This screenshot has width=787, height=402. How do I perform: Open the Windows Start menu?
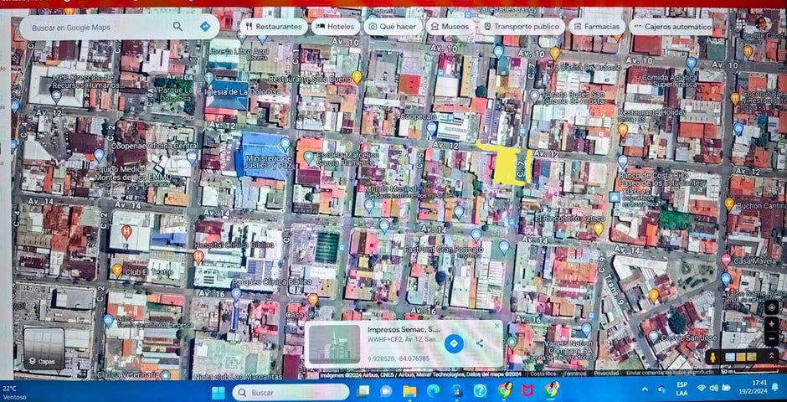(x=218, y=392)
